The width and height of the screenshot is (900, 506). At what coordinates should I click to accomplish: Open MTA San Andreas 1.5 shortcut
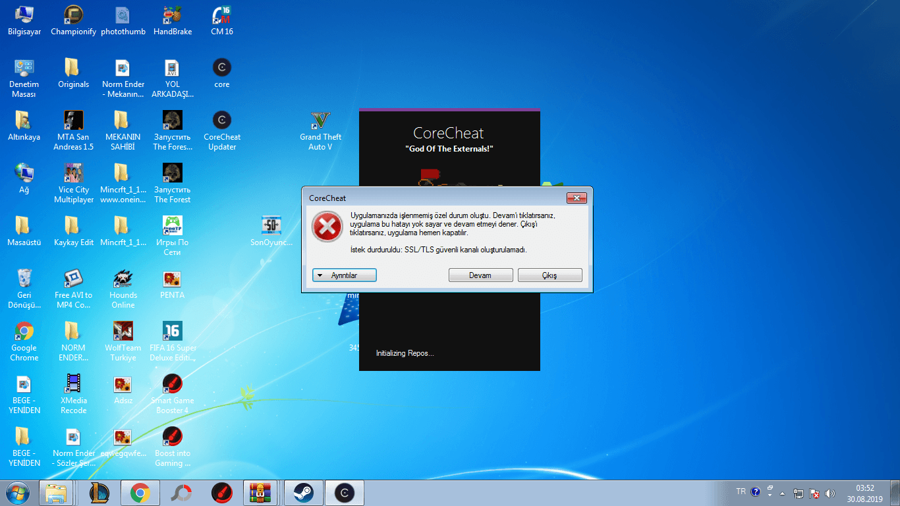tap(74, 131)
